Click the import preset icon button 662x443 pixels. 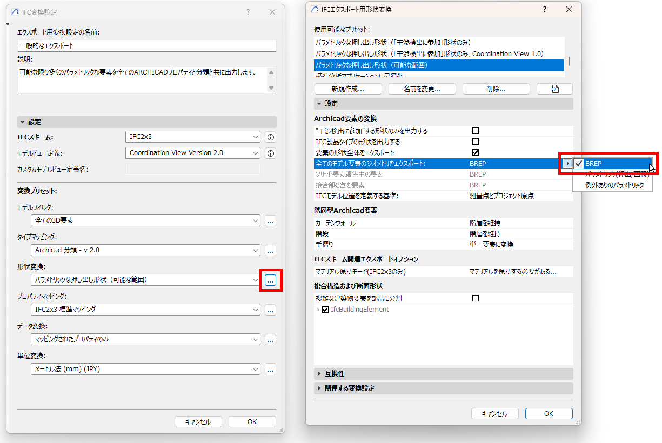(554, 89)
